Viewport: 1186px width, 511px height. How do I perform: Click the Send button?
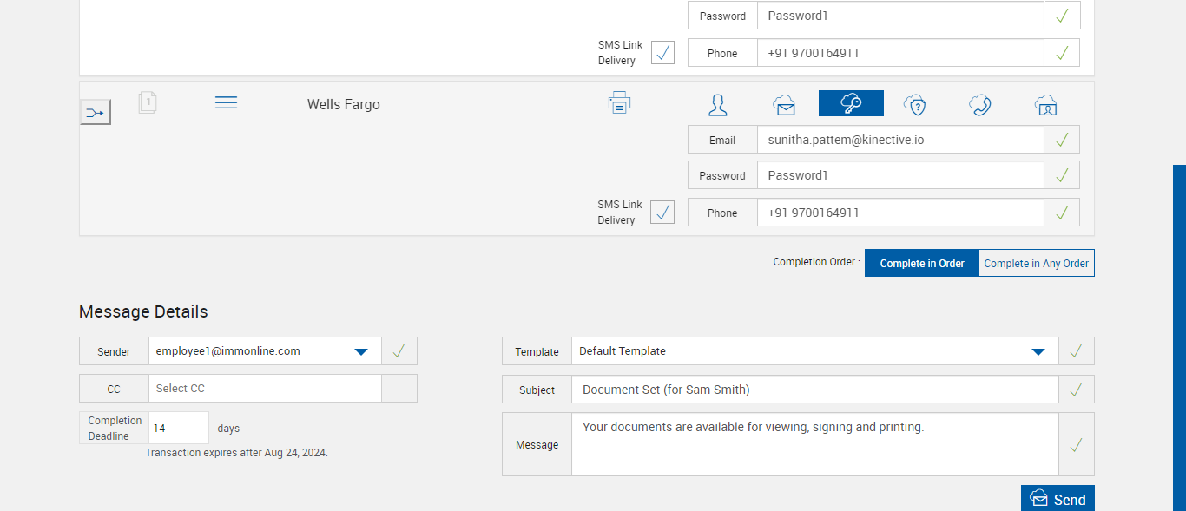point(1058,499)
